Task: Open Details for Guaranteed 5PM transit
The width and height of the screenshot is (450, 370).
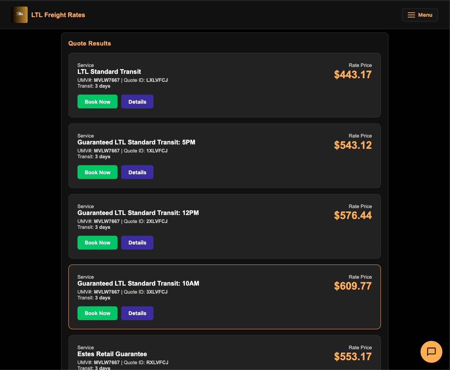Action: (137, 172)
